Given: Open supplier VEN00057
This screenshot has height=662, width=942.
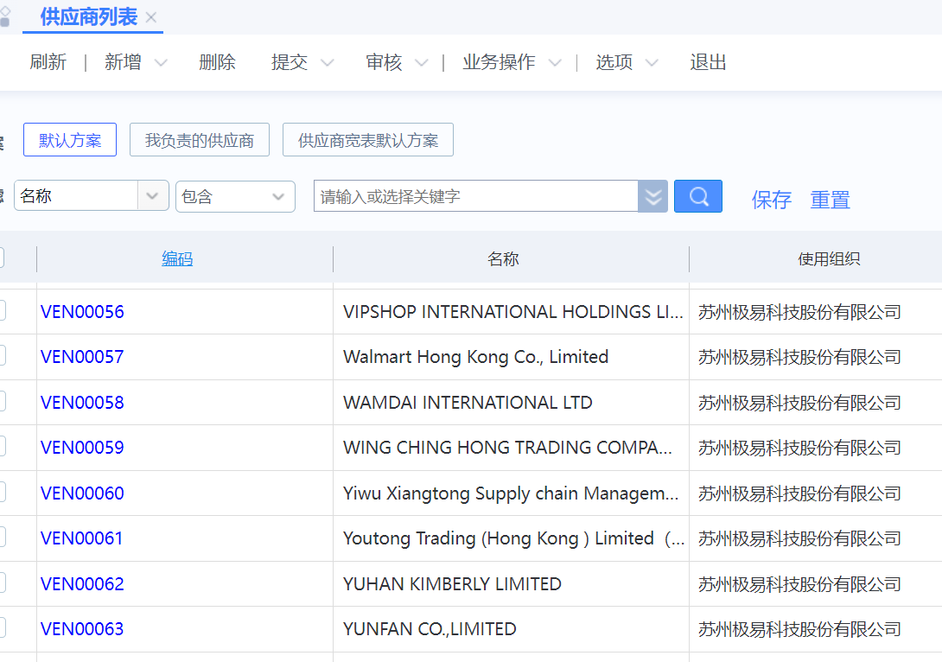Looking at the screenshot, I should click(82, 357).
